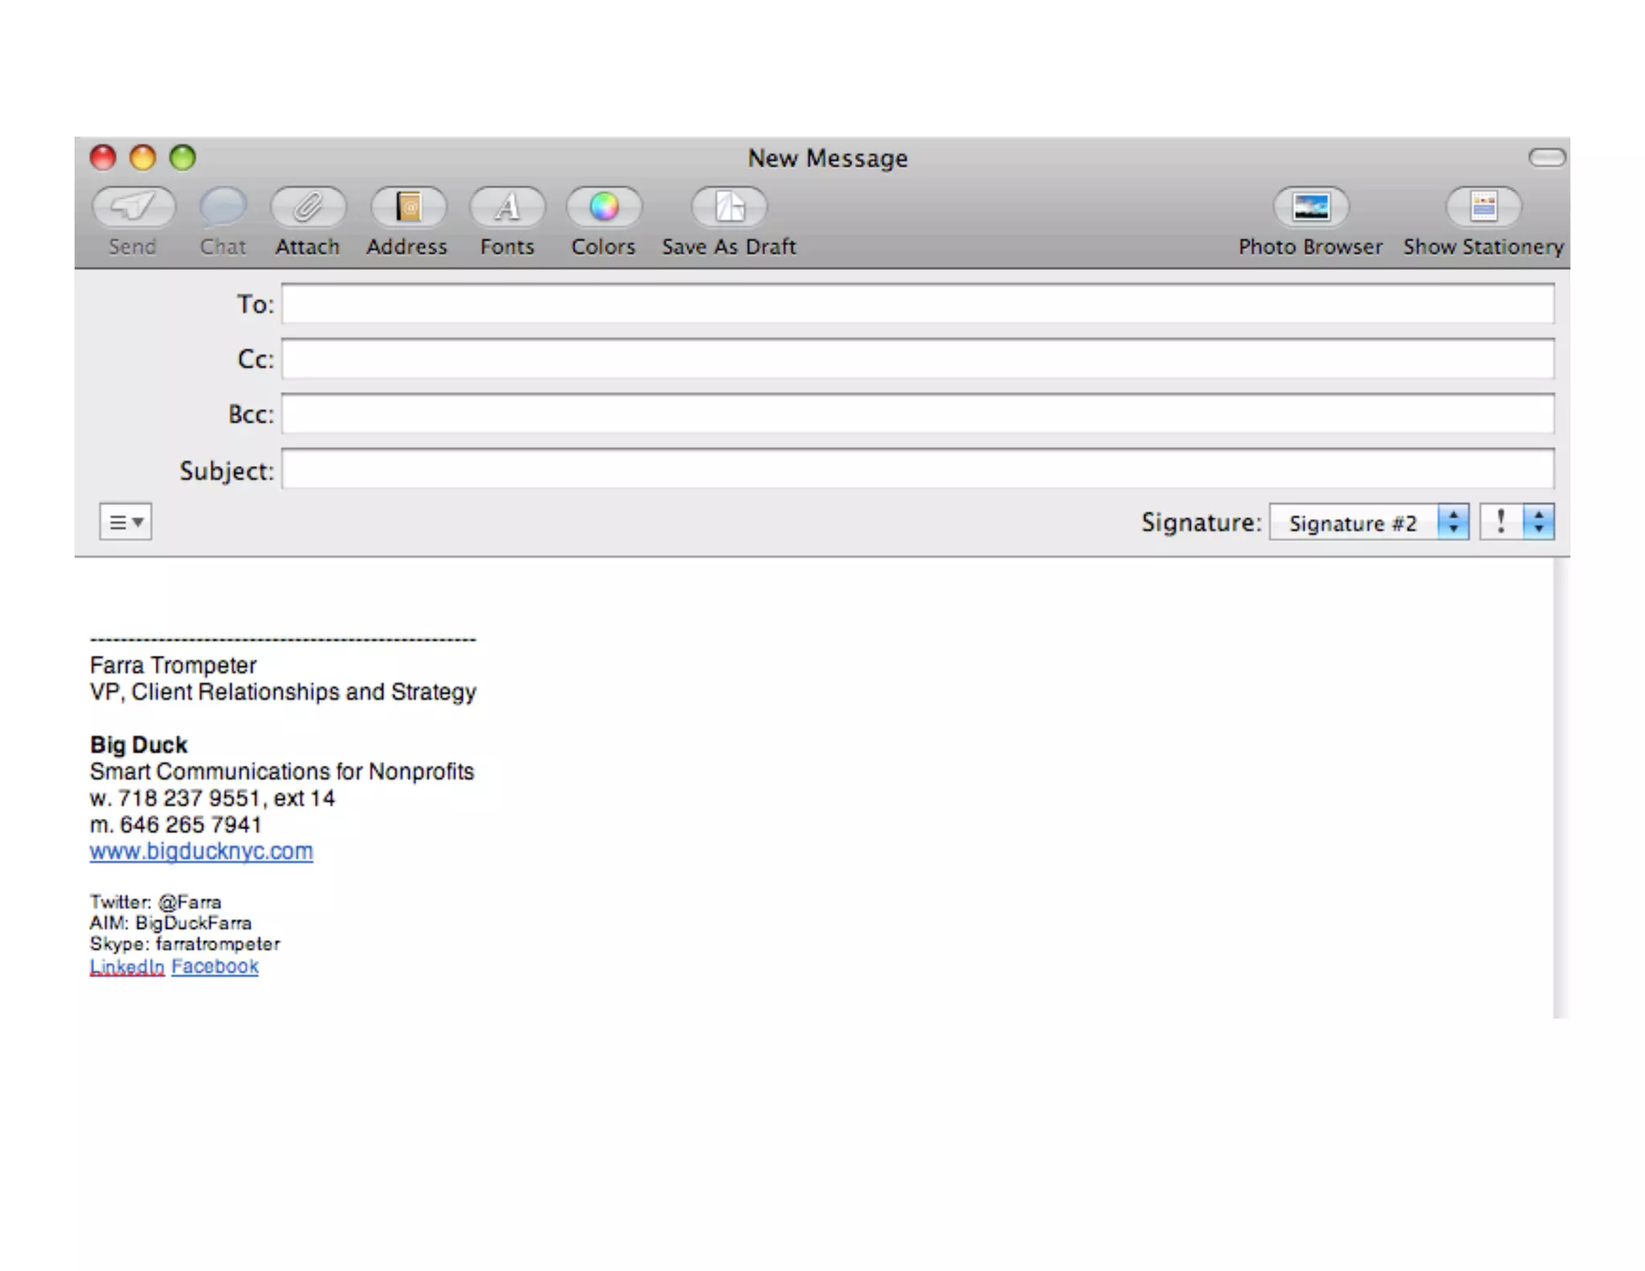Click the Send paper plane icon
1645x1271 pixels.
[x=133, y=207]
